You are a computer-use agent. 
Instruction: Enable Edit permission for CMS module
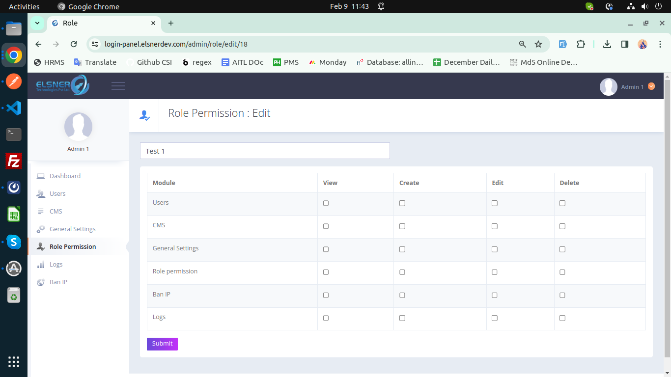494,226
